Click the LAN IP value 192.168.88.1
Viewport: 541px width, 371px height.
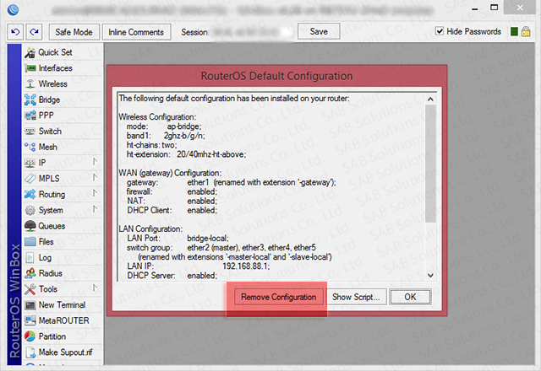[246, 266]
